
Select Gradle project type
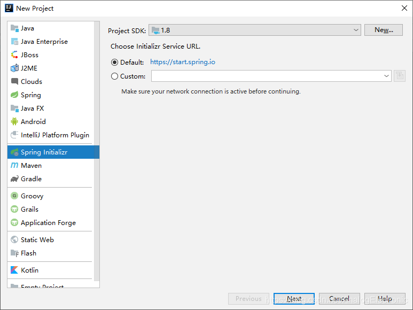coord(51,179)
